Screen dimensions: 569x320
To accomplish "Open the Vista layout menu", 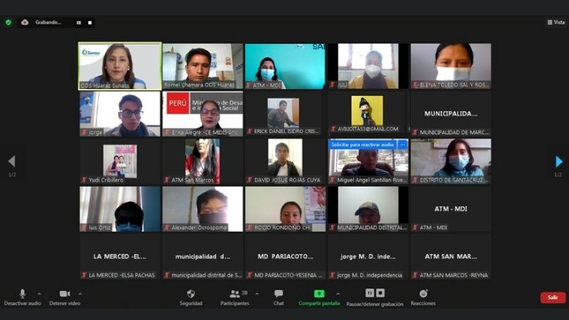I will 556,23.
